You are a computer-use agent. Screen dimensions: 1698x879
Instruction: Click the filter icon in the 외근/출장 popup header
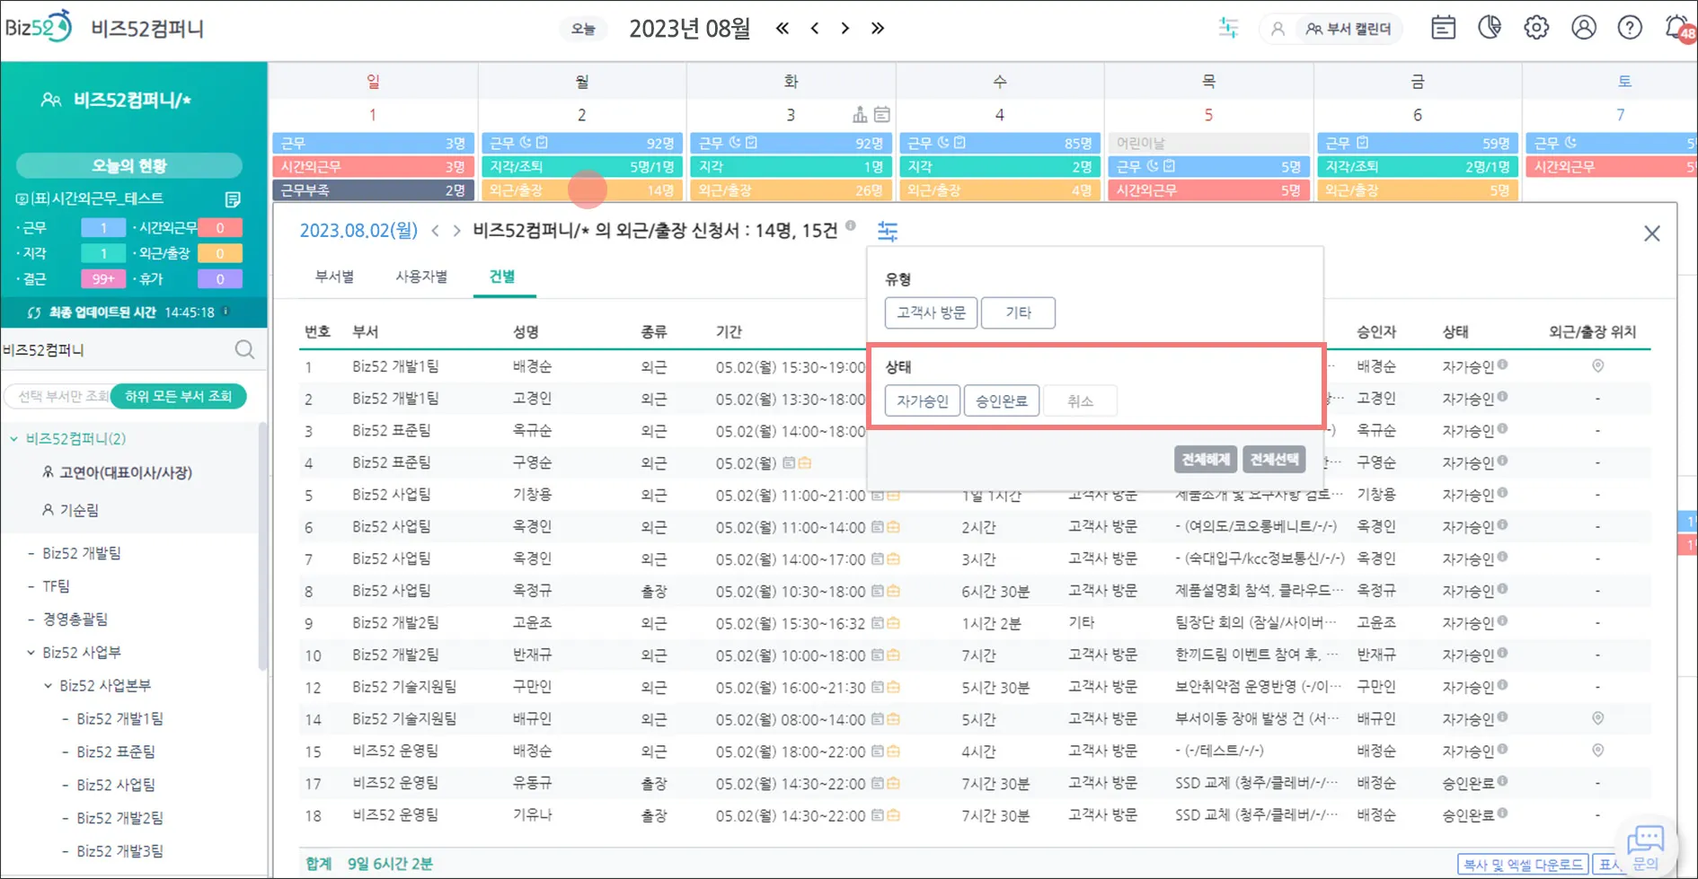pyautogui.click(x=888, y=232)
